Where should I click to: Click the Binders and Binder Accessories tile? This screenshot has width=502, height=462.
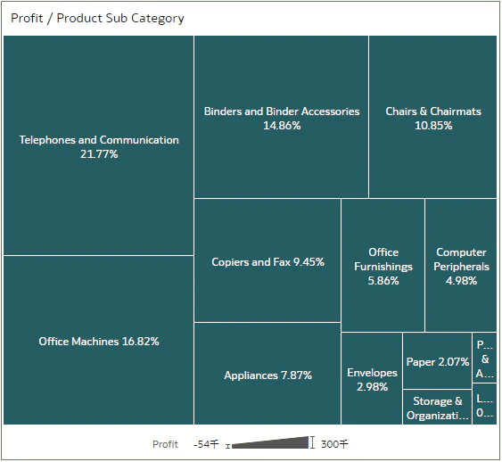tap(281, 117)
